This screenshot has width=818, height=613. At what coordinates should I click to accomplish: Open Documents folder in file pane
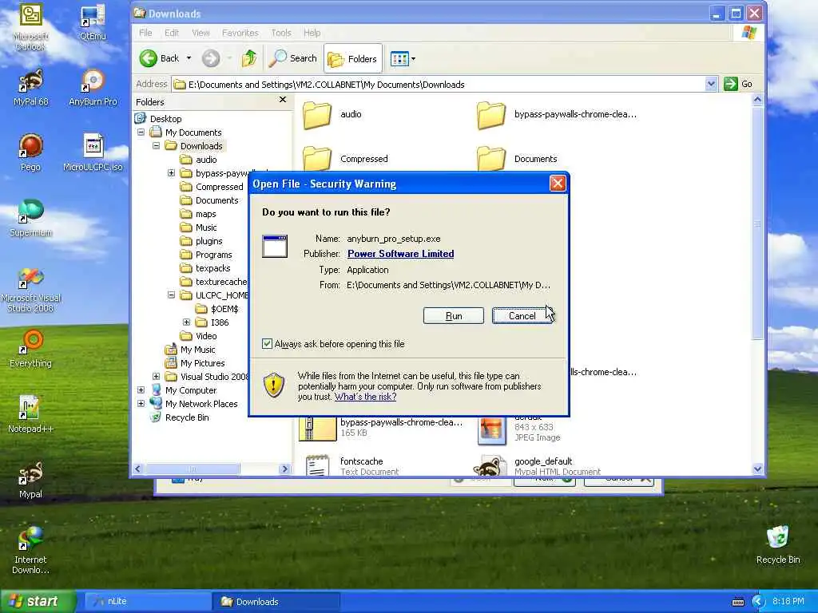point(517,158)
